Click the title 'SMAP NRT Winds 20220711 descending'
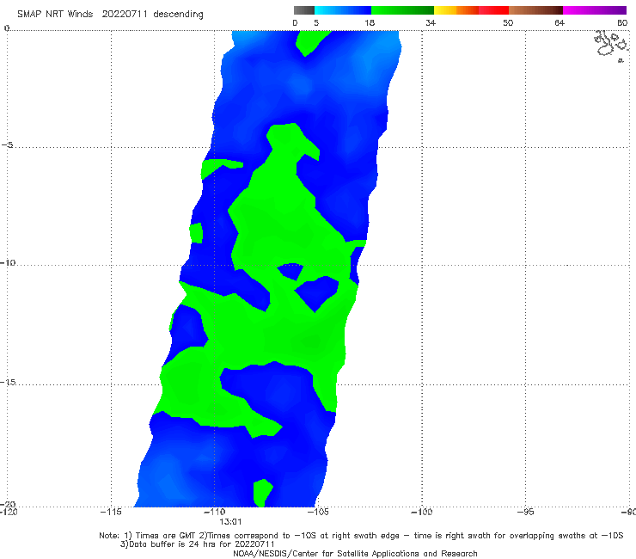The image size is (636, 559). (110, 15)
